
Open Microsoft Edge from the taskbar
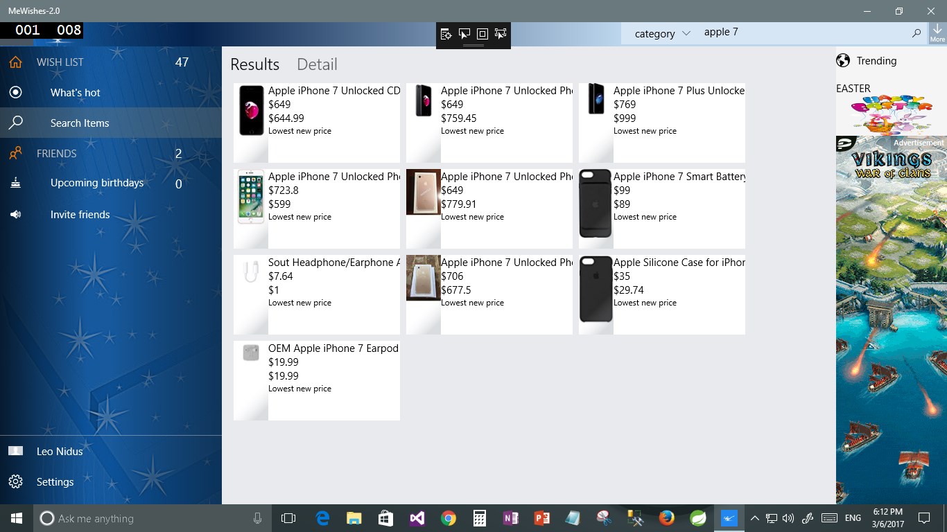pos(322,518)
